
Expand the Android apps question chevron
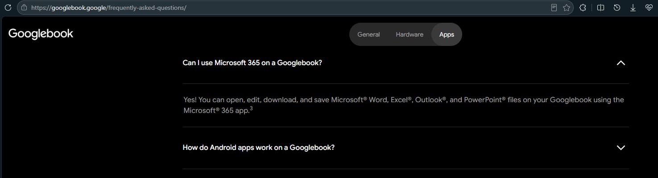621,148
